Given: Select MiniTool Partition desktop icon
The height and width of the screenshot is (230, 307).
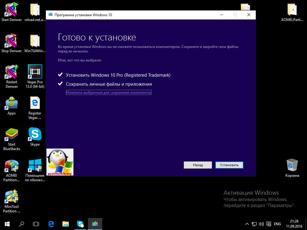Looking at the screenshot, I should [x=11, y=198].
